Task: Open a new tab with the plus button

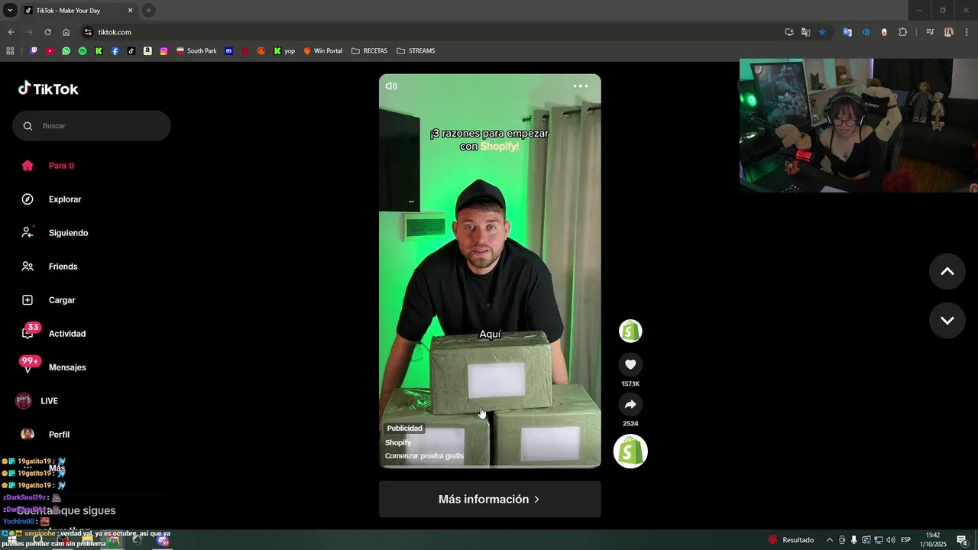Action: pyautogui.click(x=148, y=11)
